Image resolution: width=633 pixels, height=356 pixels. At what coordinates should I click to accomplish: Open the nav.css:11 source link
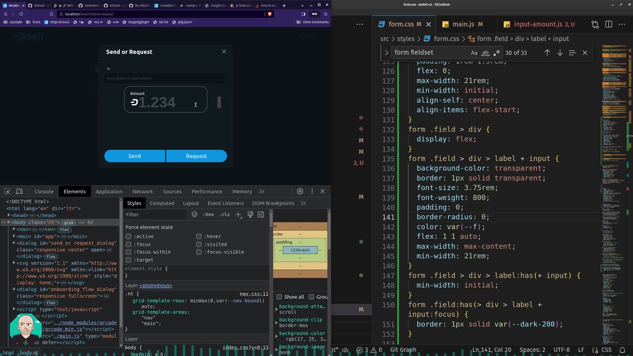pyautogui.click(x=254, y=294)
